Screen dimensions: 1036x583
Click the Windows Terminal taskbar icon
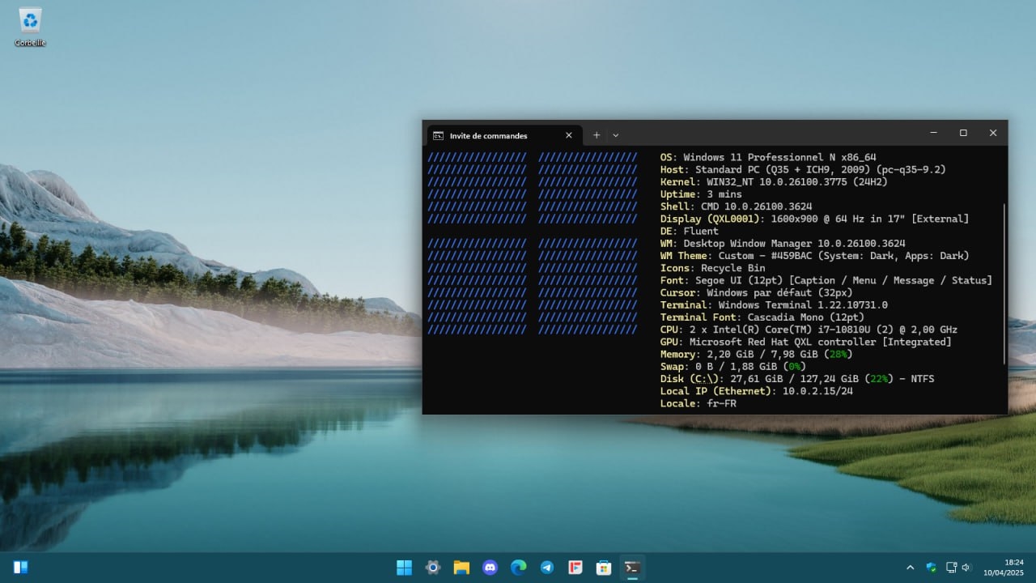pos(632,568)
